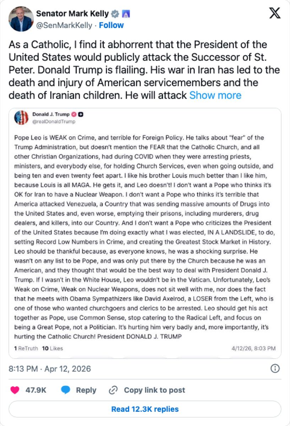Open Senator Mark Kelly's profile photo

tap(21, 19)
